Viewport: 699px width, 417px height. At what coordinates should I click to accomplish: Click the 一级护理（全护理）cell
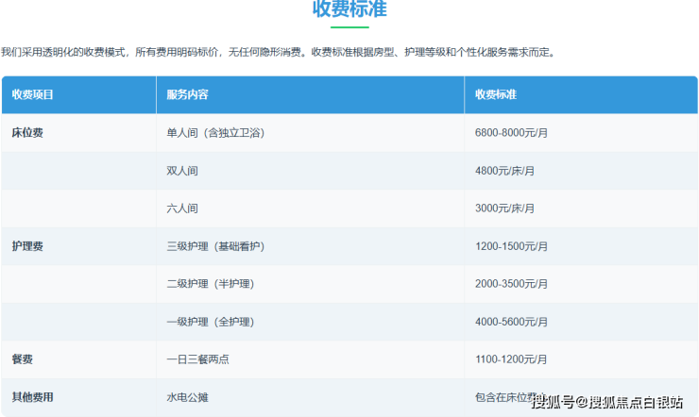tap(209, 322)
